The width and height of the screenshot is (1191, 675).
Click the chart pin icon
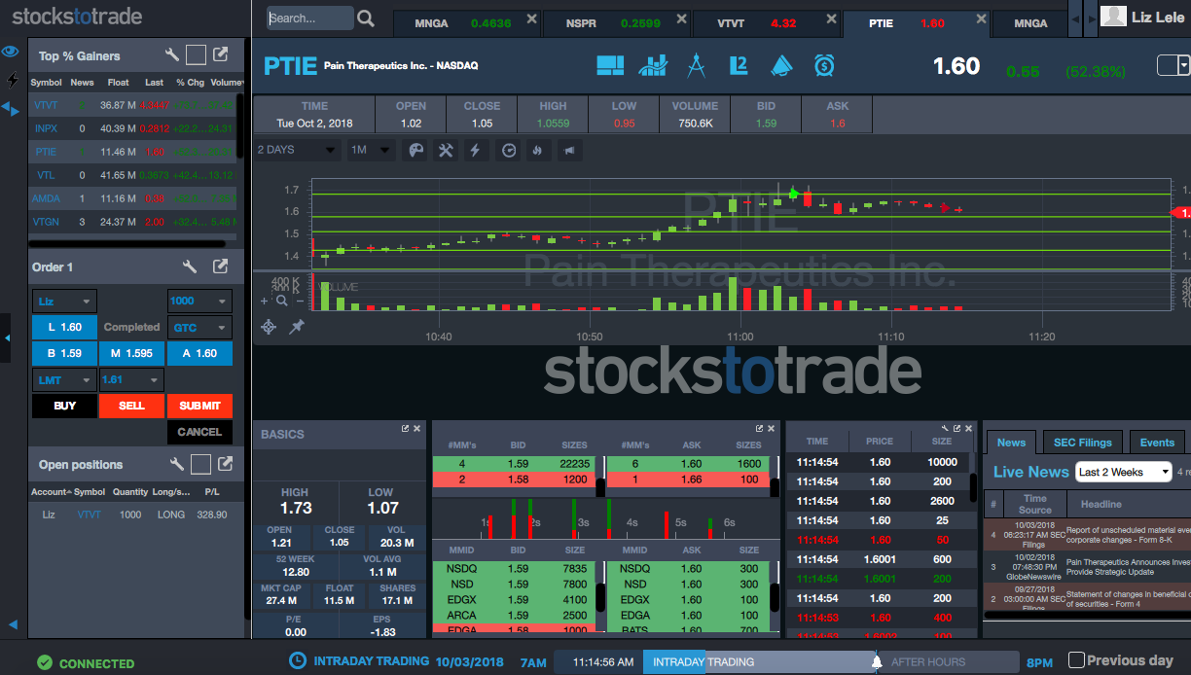pos(297,327)
